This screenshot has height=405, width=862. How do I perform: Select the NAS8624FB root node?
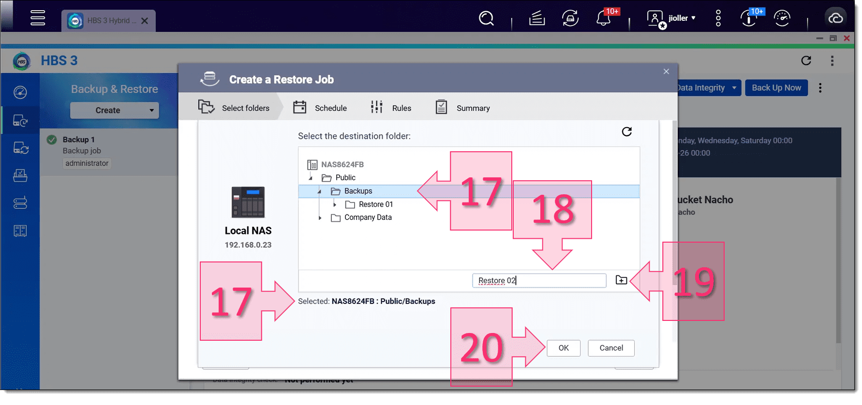(342, 164)
